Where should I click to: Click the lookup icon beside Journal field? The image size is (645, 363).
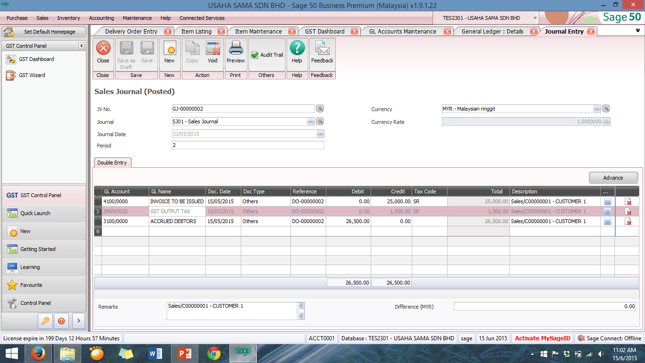320,121
